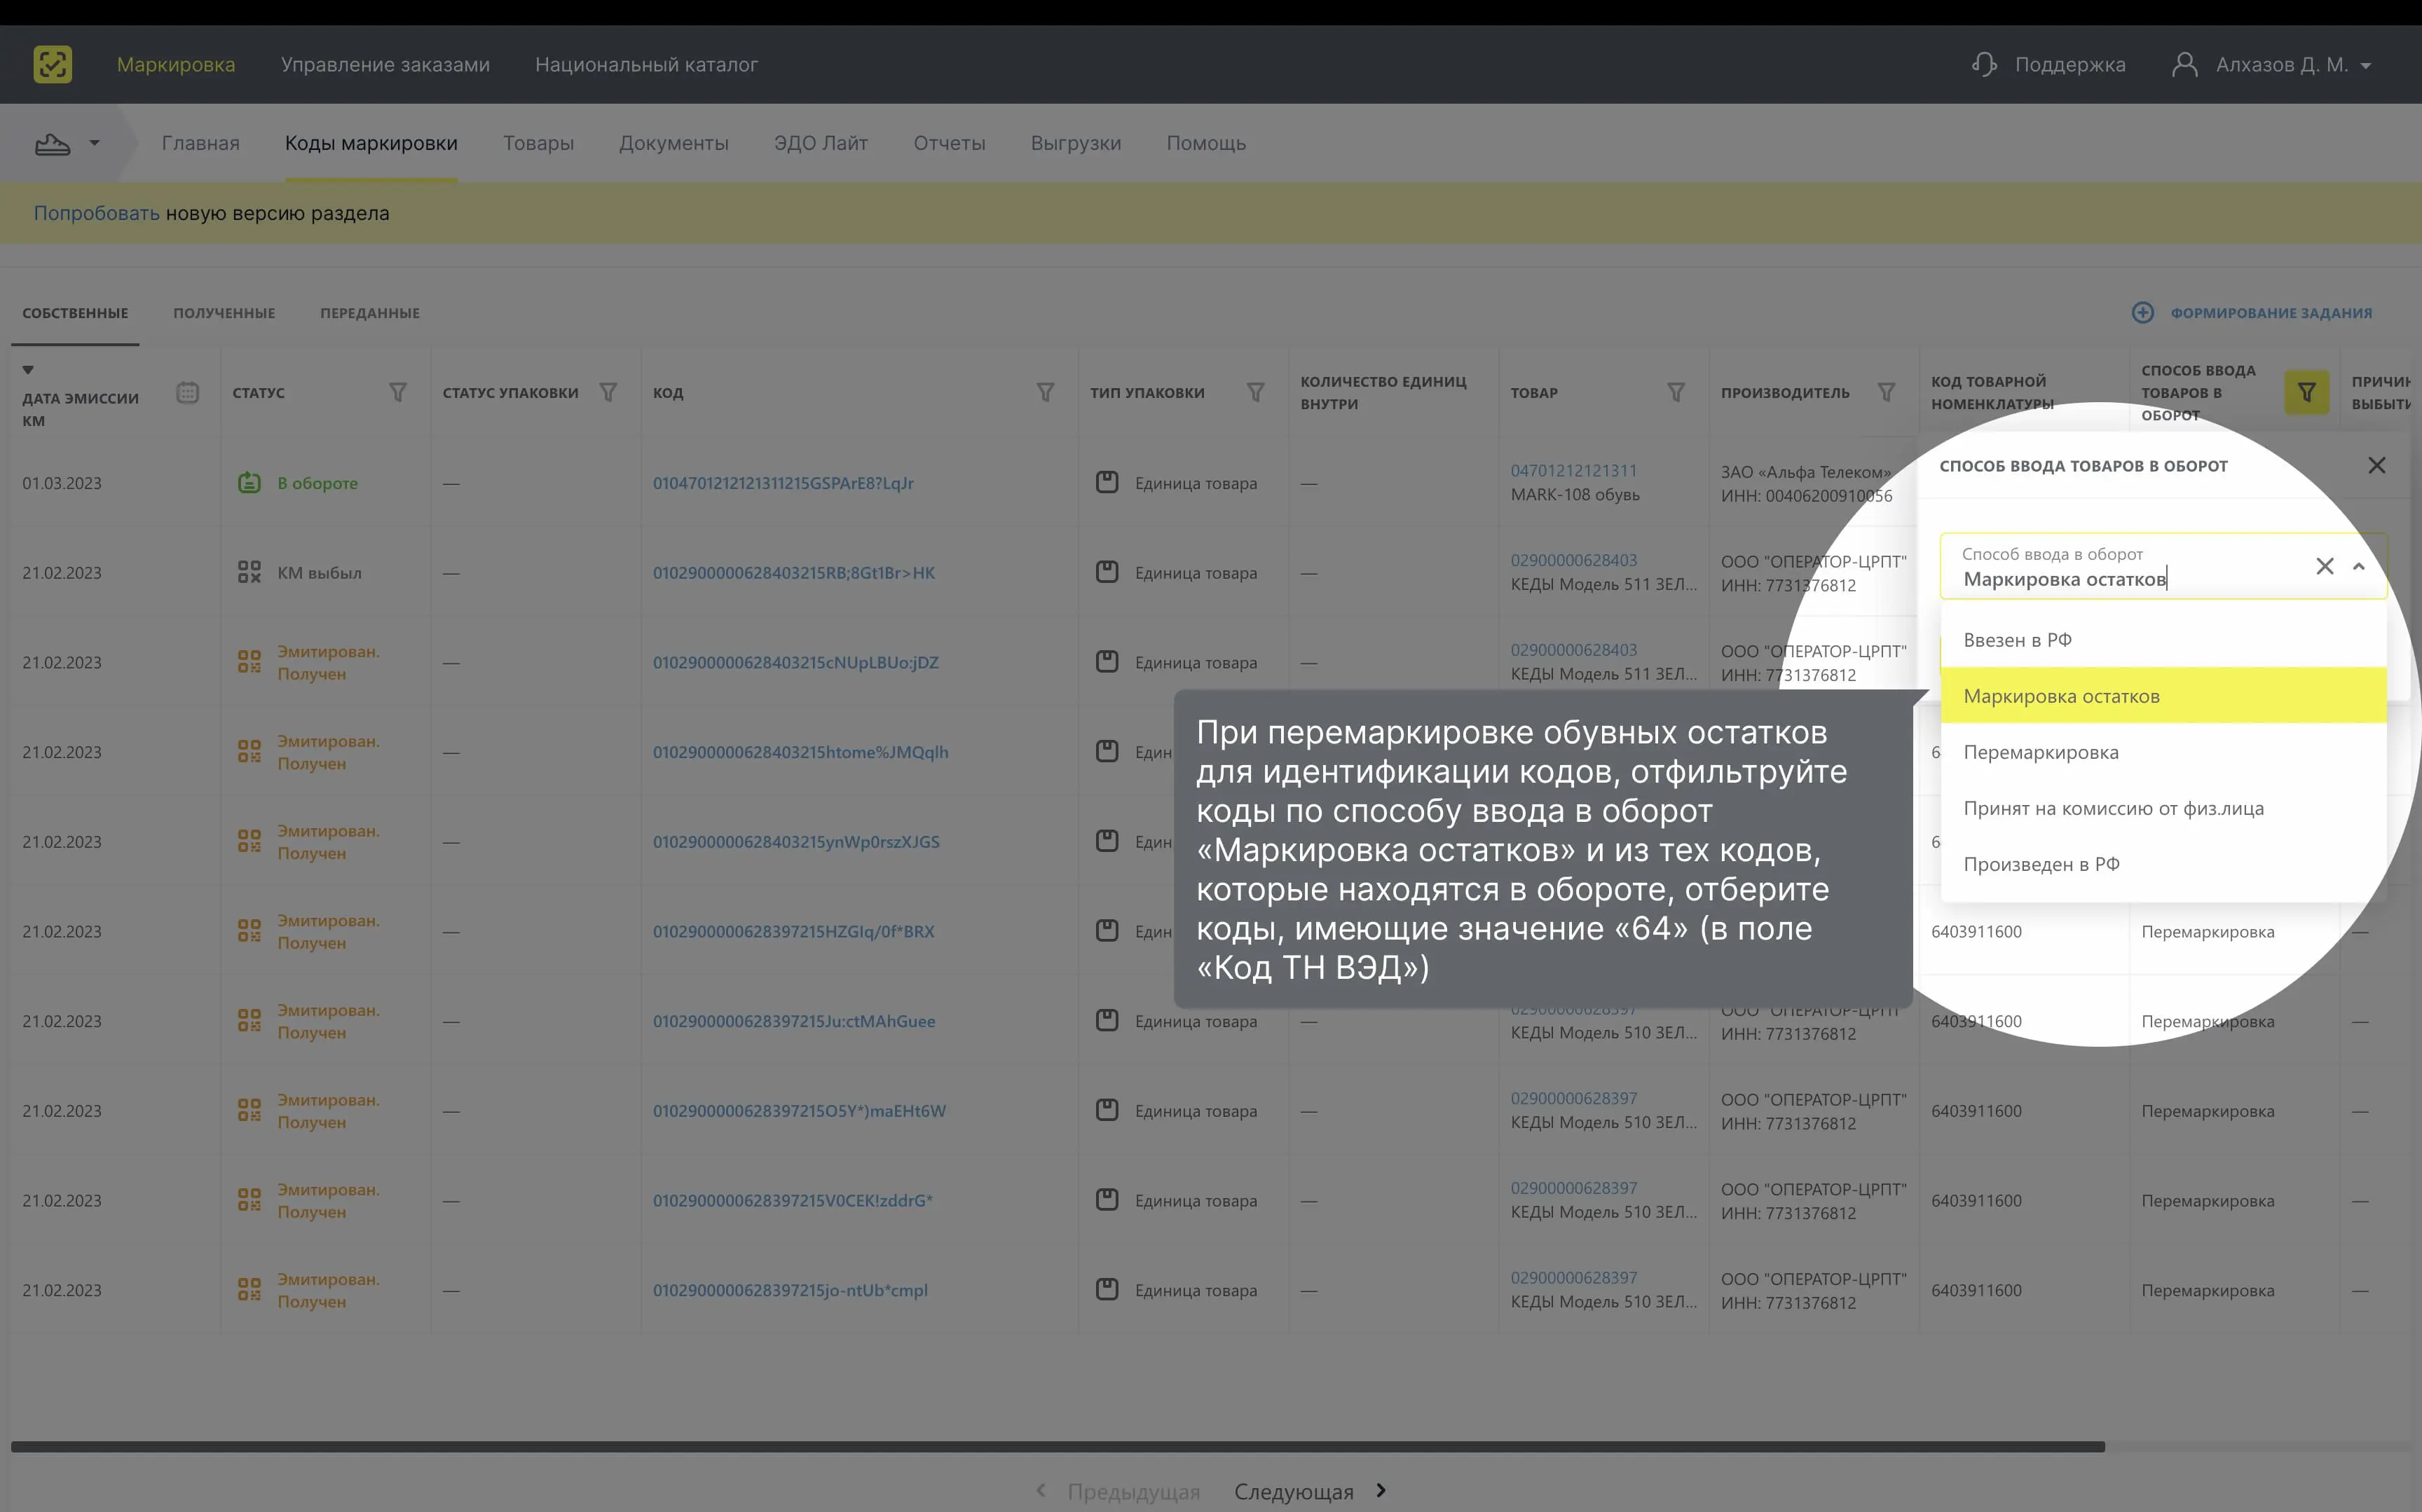Click Попробовать link in yellow banner
Viewport: 2422px width, 1512px height.
coord(96,213)
